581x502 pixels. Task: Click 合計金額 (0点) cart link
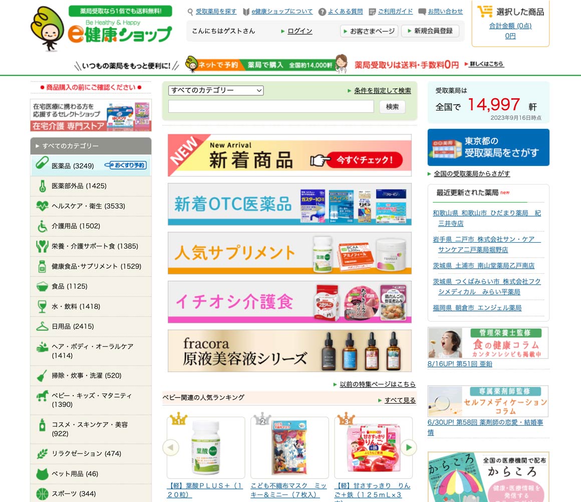click(510, 26)
